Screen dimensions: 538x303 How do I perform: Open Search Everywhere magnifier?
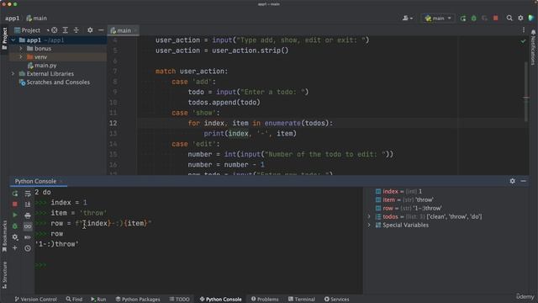click(x=509, y=19)
